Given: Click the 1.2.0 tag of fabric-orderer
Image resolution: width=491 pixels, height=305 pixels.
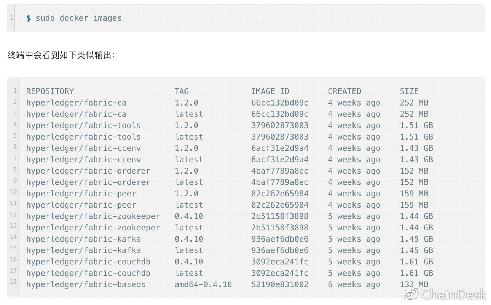Looking at the screenshot, I should coord(187,171).
